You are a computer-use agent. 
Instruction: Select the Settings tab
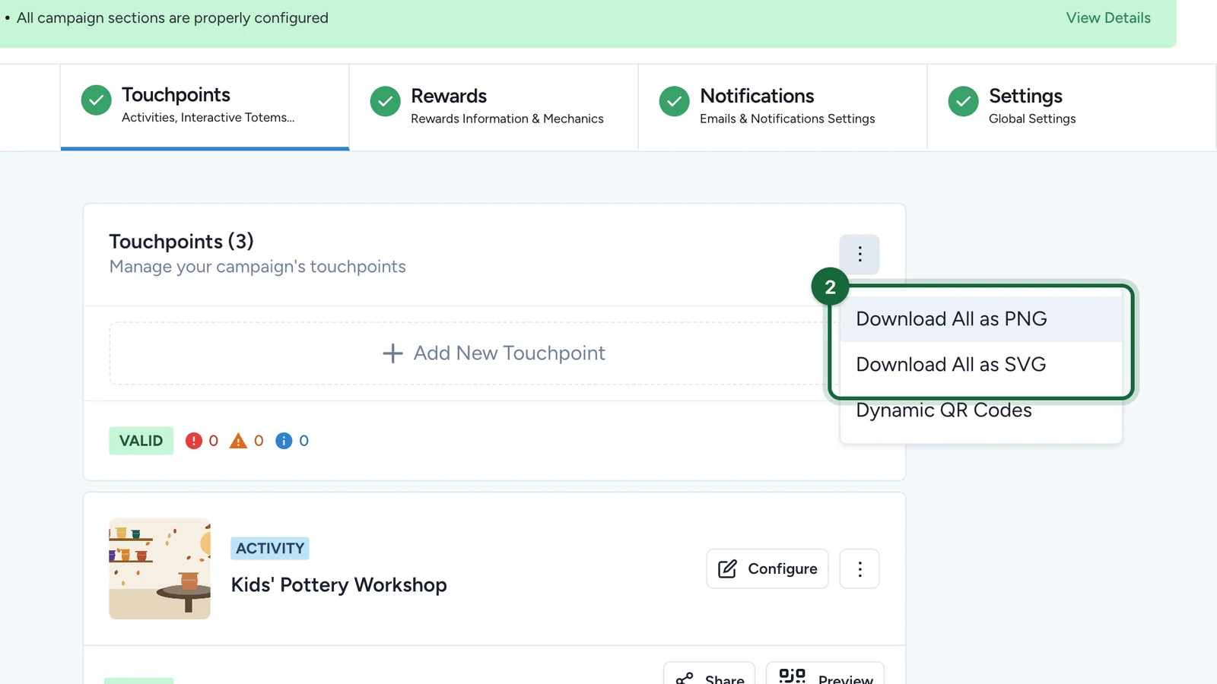pyautogui.click(x=1072, y=107)
